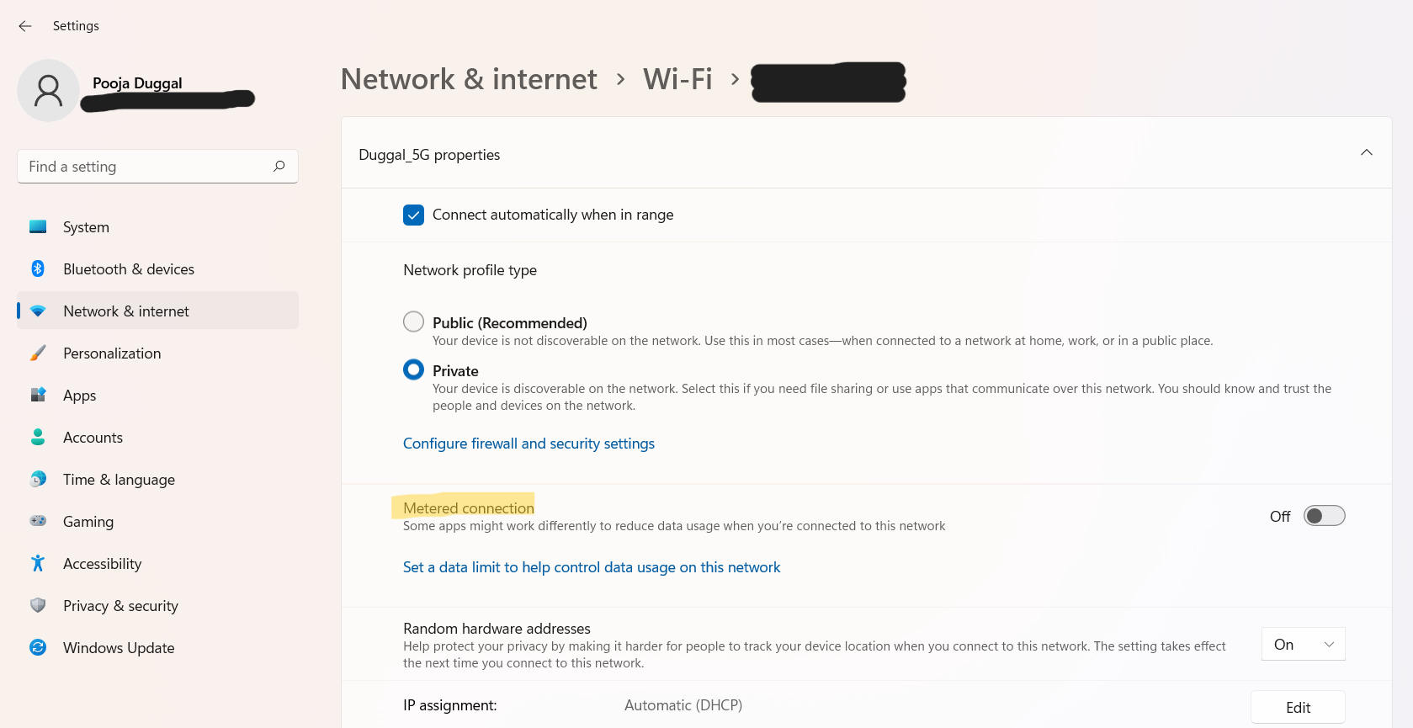Image resolution: width=1413 pixels, height=728 pixels.
Task: Click Set a data limit link
Action: [592, 567]
